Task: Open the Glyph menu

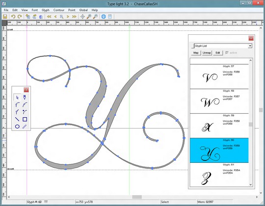Action: [x=46, y=10]
